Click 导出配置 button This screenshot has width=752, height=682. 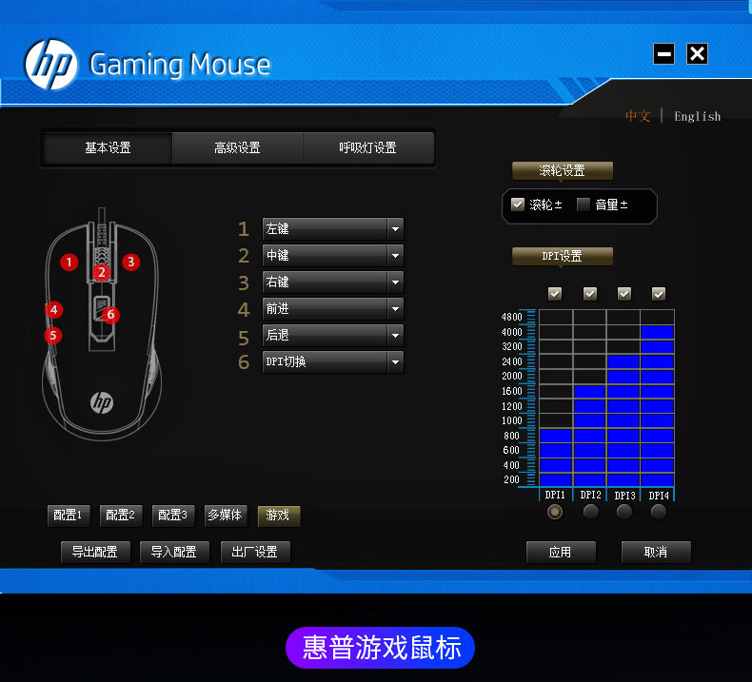tap(95, 552)
